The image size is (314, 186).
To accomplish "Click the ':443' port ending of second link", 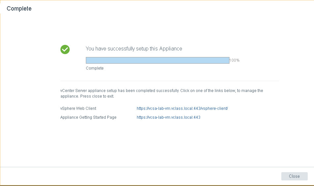I will (x=196, y=117).
